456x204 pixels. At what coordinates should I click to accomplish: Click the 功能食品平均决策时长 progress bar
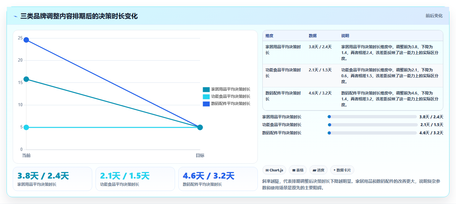[373, 125]
